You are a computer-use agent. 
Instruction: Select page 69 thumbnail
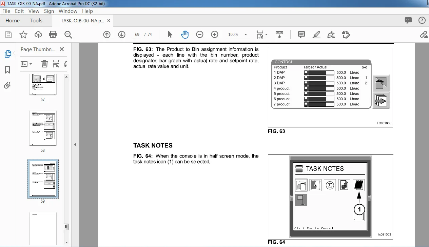[43, 179]
